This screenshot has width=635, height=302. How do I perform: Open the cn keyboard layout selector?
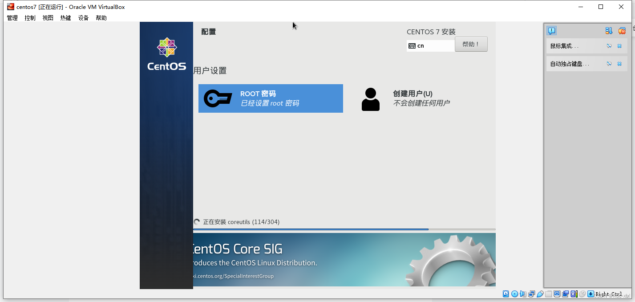tap(430, 45)
